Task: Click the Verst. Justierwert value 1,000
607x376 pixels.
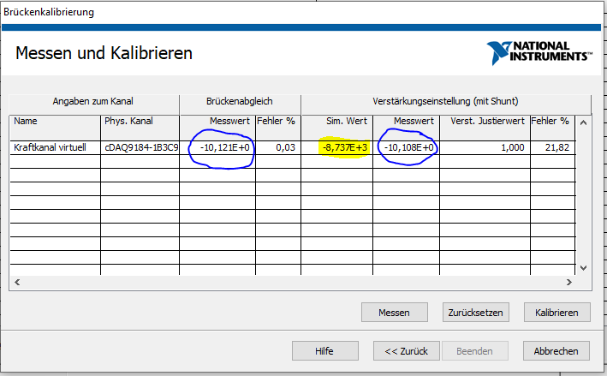Action: coord(513,147)
